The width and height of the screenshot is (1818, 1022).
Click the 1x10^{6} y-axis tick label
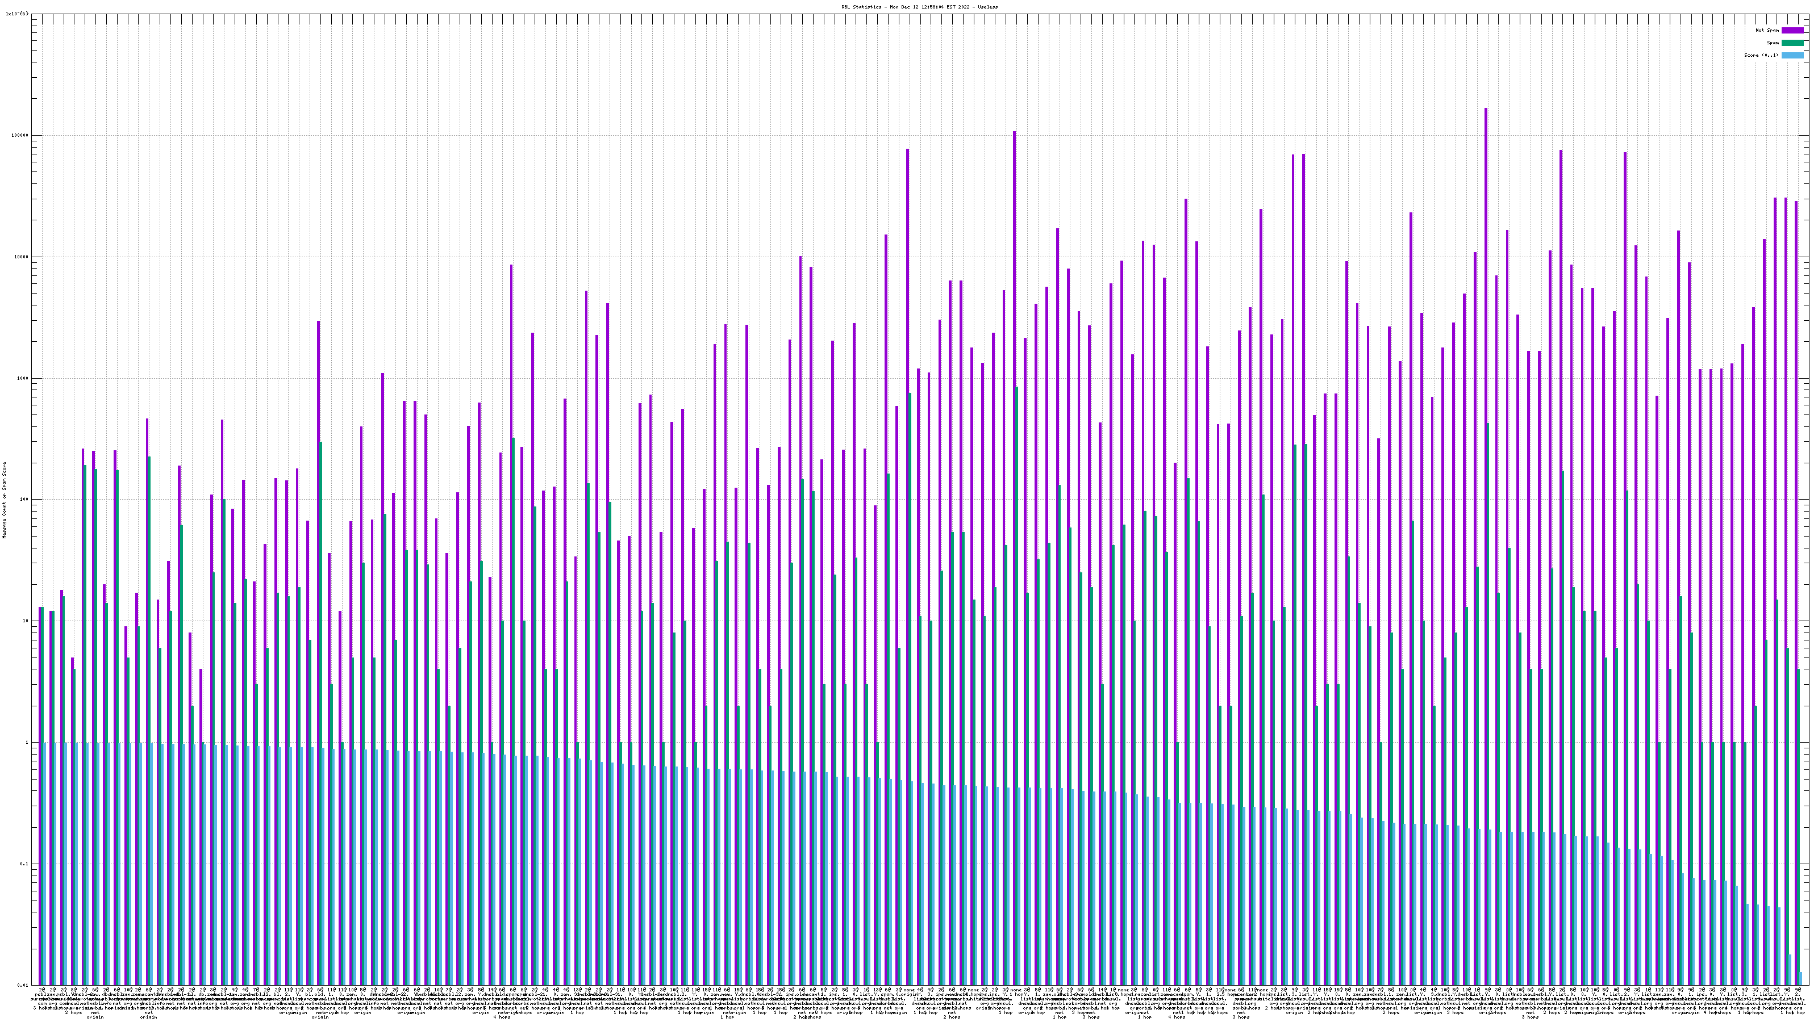(x=17, y=14)
